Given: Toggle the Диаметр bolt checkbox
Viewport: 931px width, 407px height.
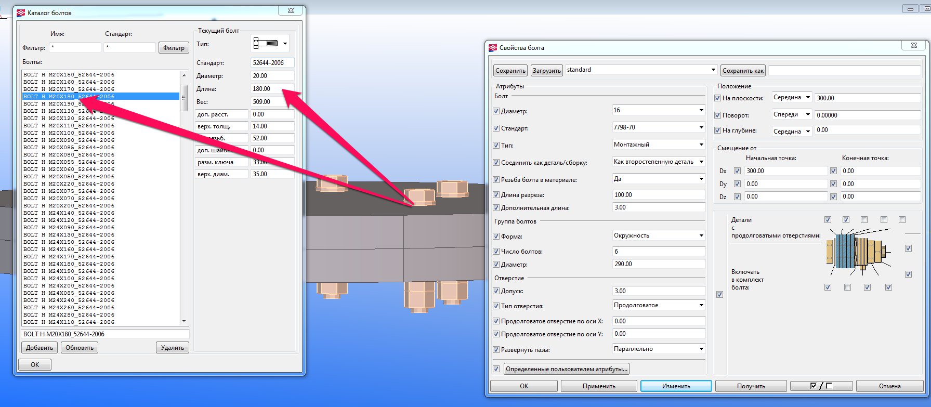Looking at the screenshot, I should click(496, 111).
